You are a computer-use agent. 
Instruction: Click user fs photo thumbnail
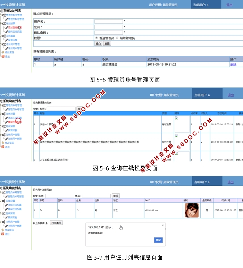pos(192,210)
